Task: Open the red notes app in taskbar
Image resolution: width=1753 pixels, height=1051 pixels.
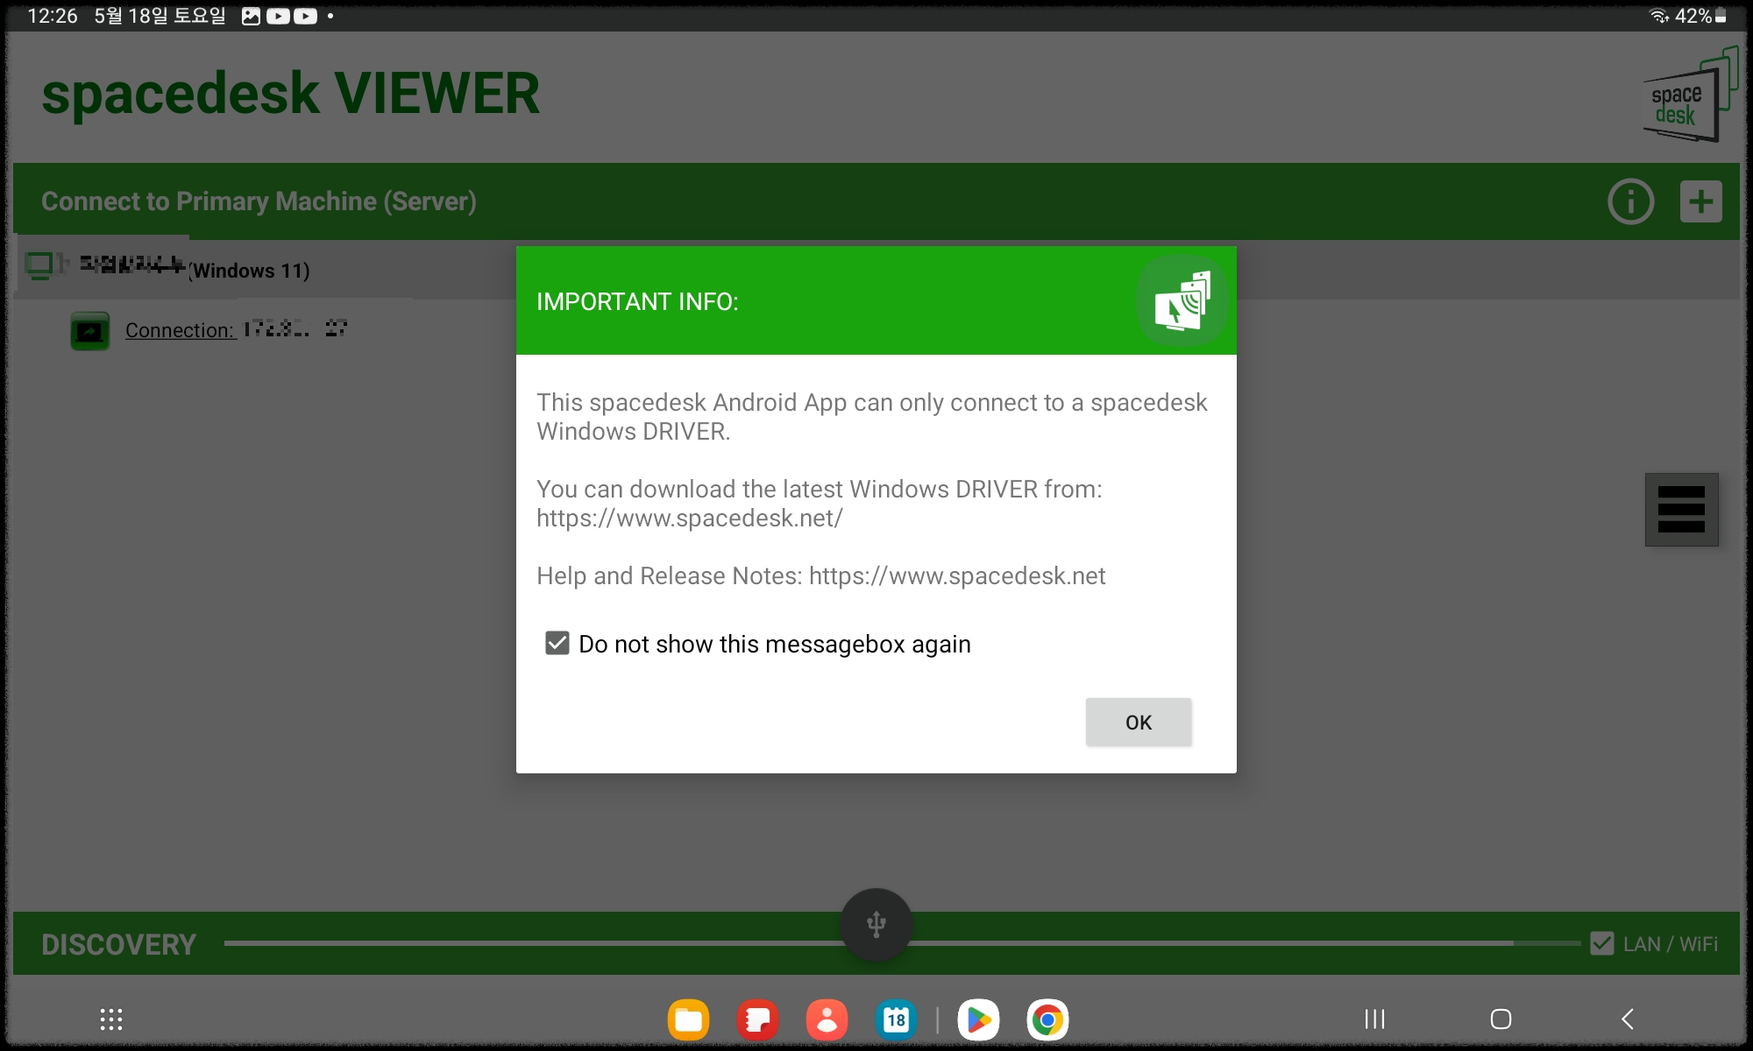Action: (757, 1019)
